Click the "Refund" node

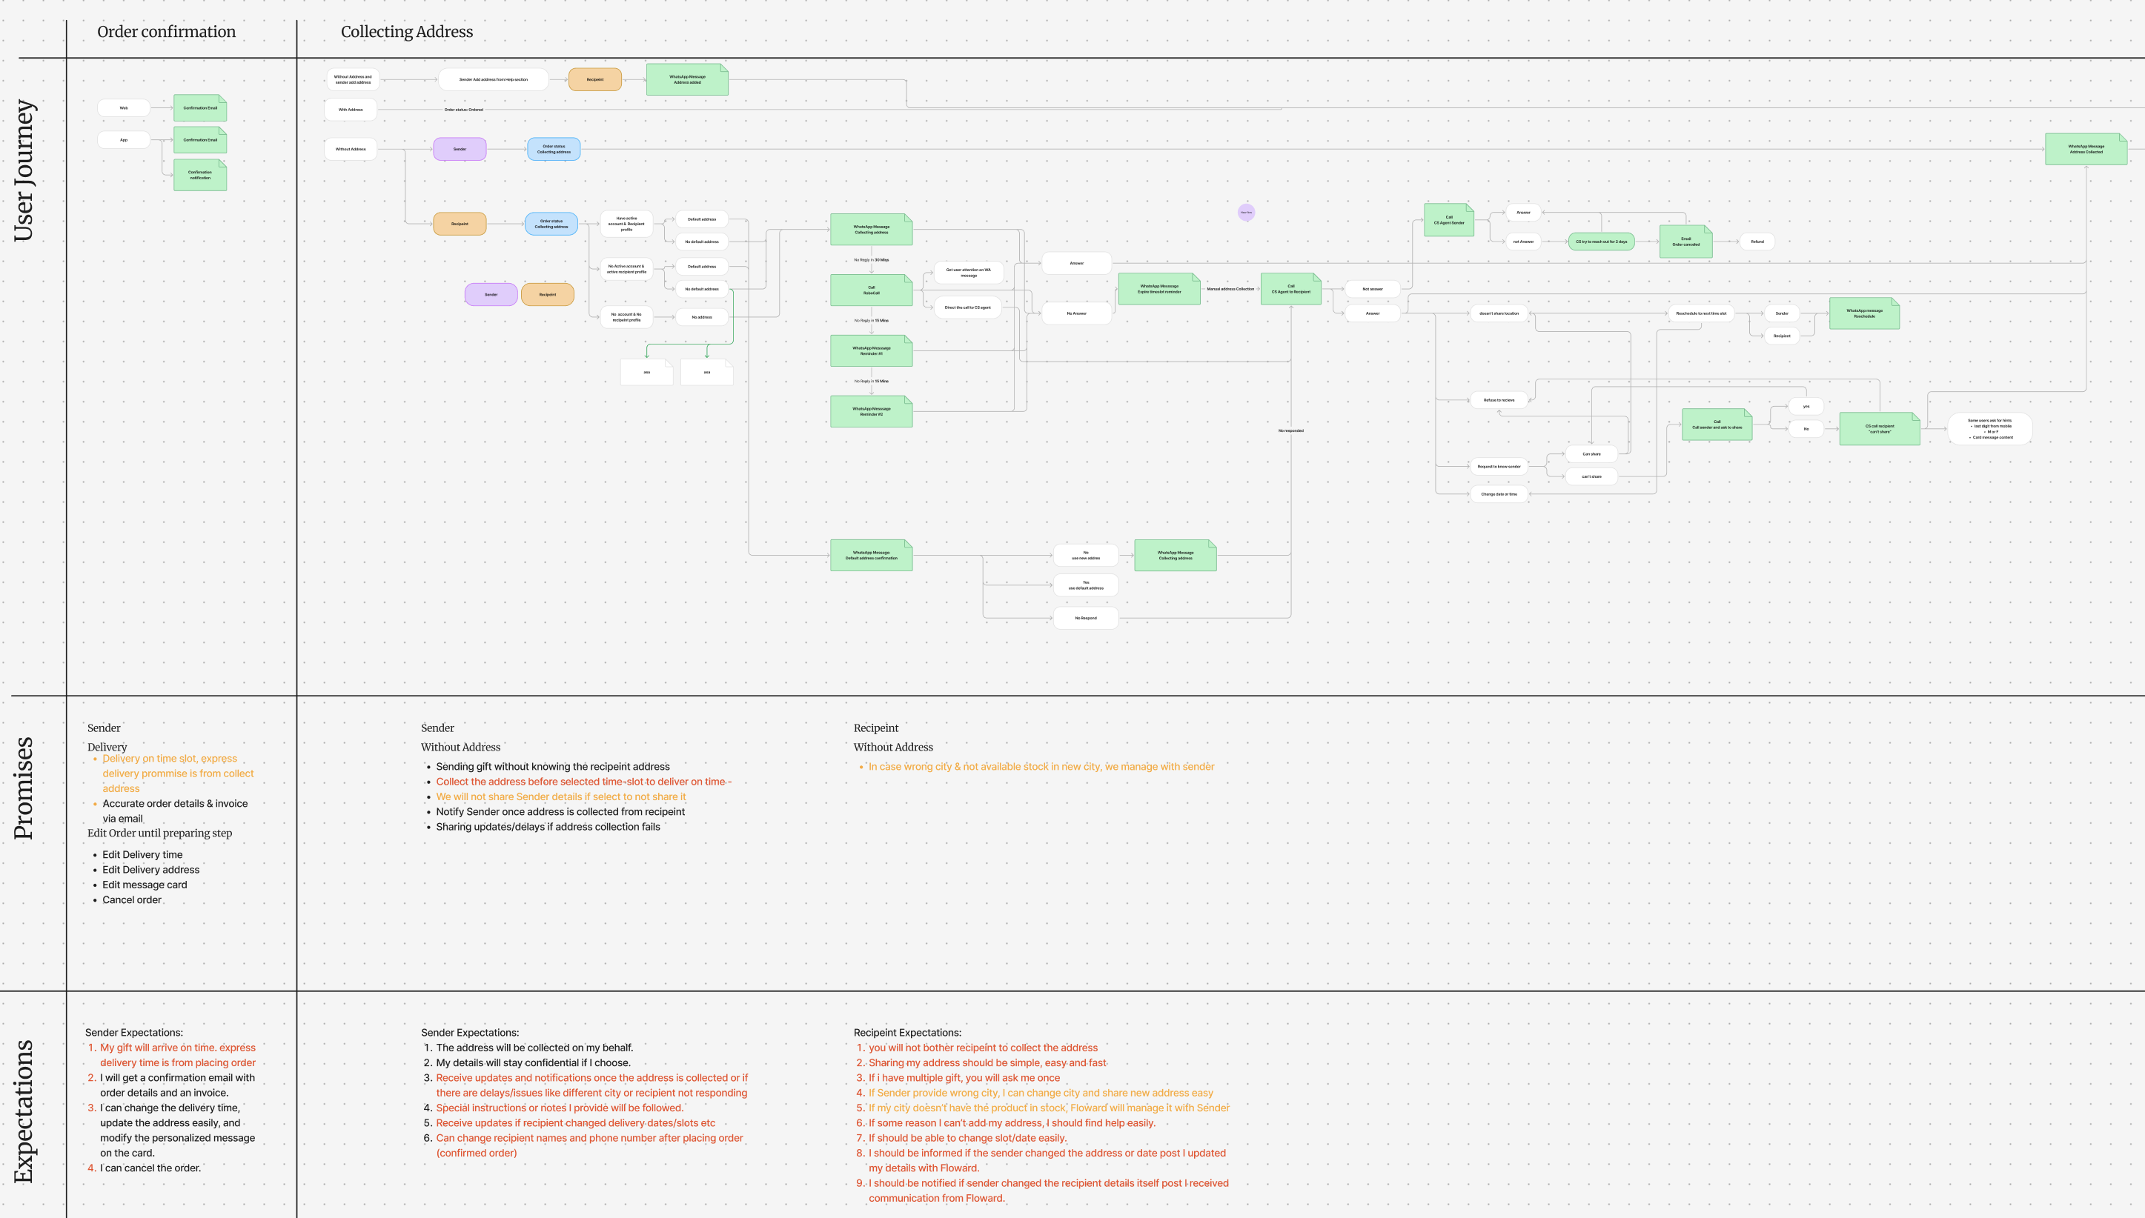pyautogui.click(x=1757, y=242)
